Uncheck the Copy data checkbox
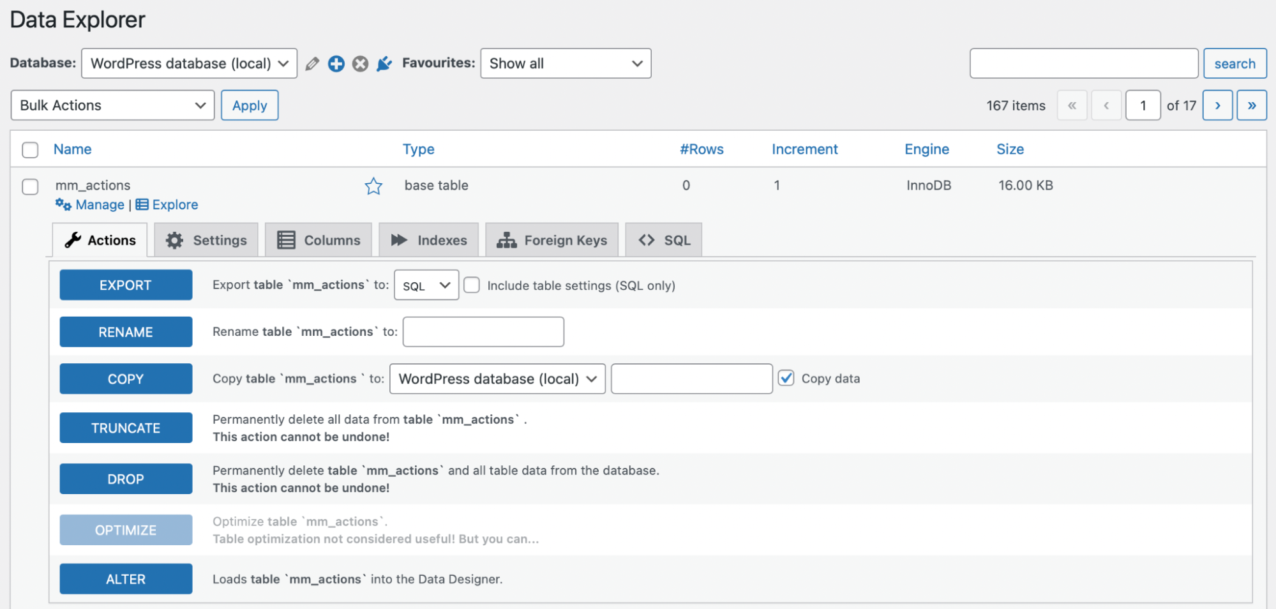 point(786,379)
